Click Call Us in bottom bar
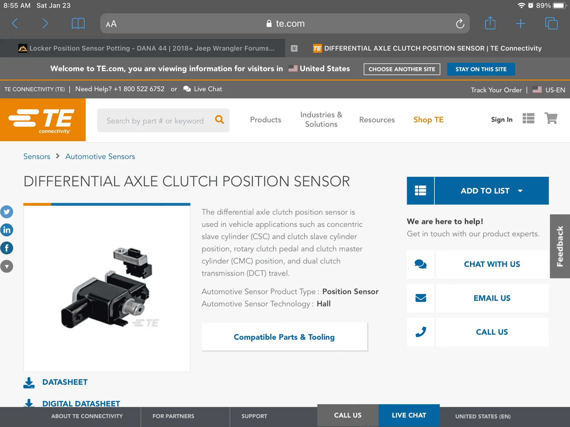Viewport: 570px width, 427px height. pyautogui.click(x=348, y=415)
